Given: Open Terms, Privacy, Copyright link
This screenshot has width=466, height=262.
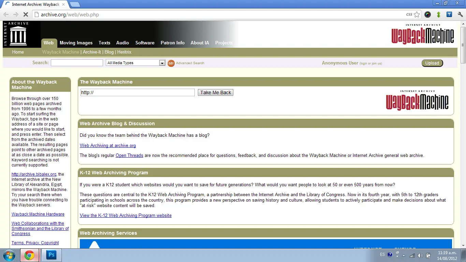Looking at the screenshot, I should (35, 243).
